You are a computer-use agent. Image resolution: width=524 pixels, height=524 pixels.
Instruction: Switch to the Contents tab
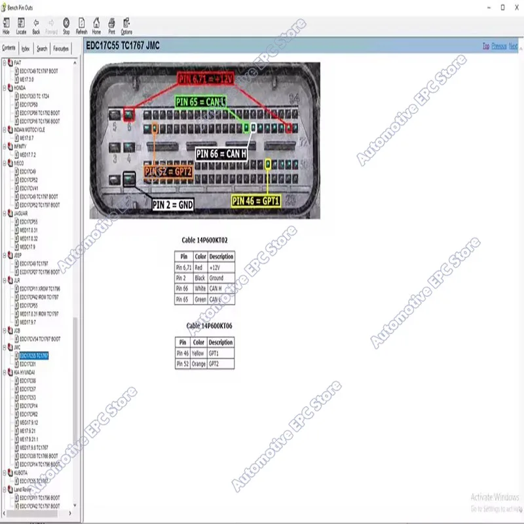[x=9, y=48]
